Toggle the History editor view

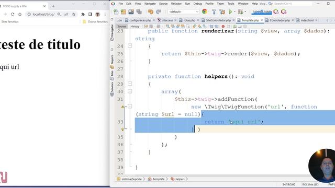(135, 27)
